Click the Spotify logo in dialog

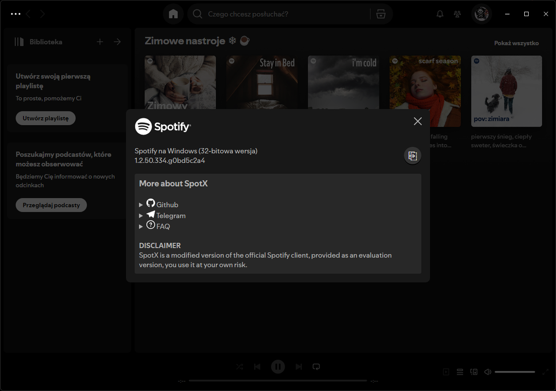pos(163,126)
